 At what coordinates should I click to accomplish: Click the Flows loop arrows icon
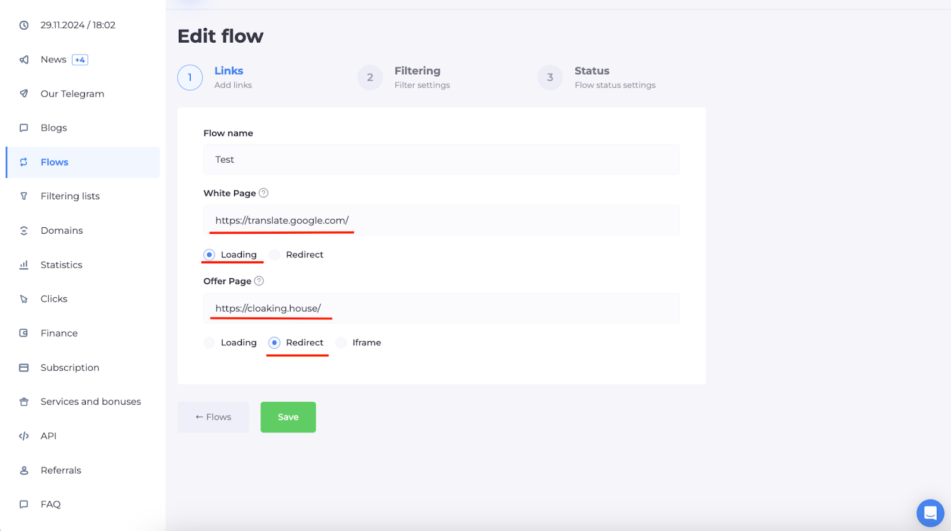[24, 162]
